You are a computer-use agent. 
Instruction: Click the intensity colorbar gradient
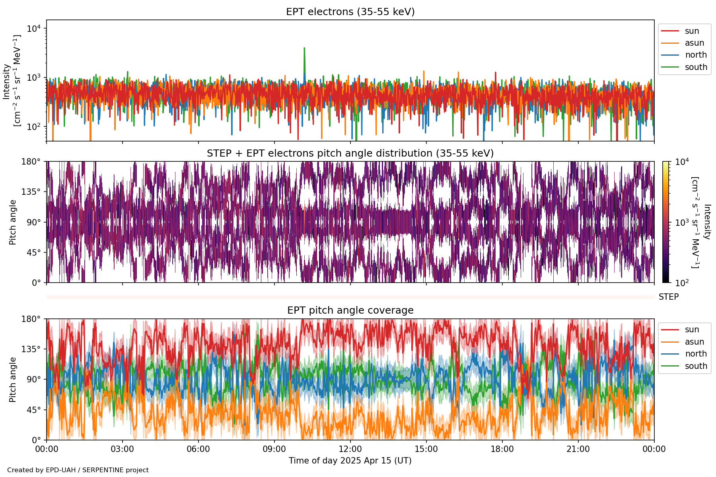[666, 222]
